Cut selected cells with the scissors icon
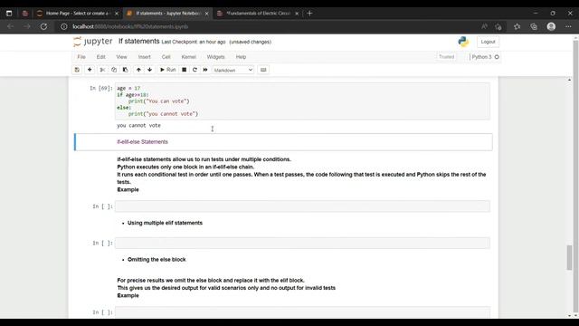 102,70
